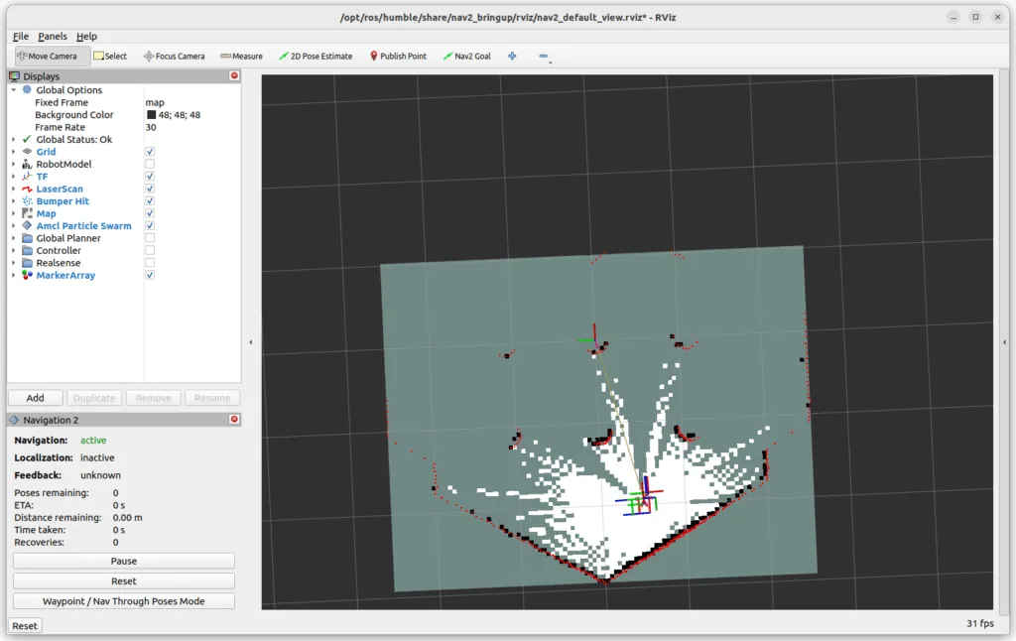Expand the Map display node
Viewport: 1016px width, 641px height.
point(14,213)
